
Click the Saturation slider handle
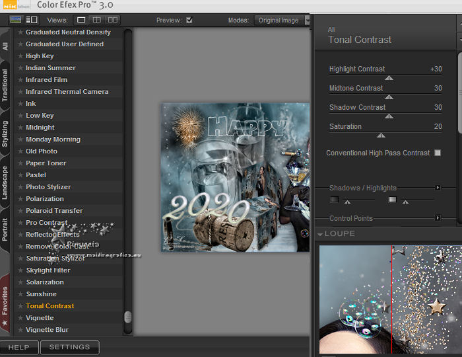tap(381, 136)
